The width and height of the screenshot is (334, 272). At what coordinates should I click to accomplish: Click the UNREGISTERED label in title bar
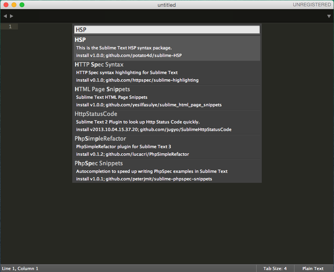[x=312, y=5]
